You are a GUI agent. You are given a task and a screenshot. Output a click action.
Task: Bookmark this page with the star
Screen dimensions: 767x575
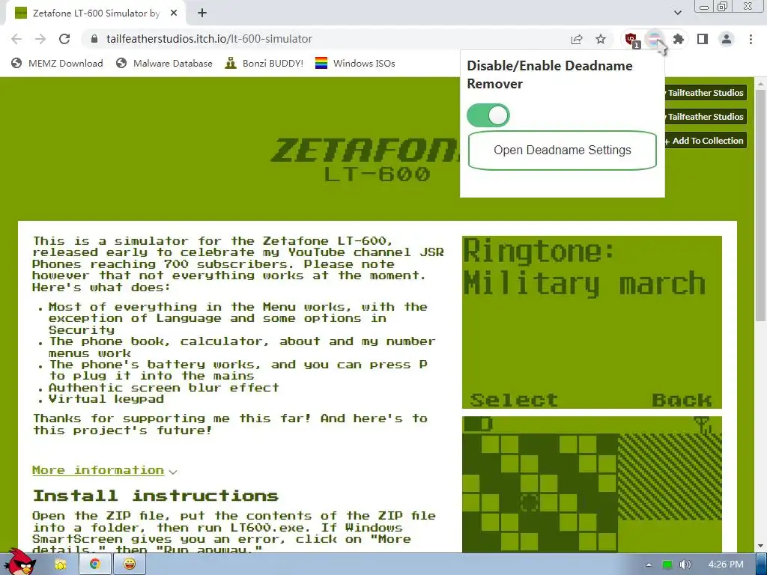coord(601,39)
